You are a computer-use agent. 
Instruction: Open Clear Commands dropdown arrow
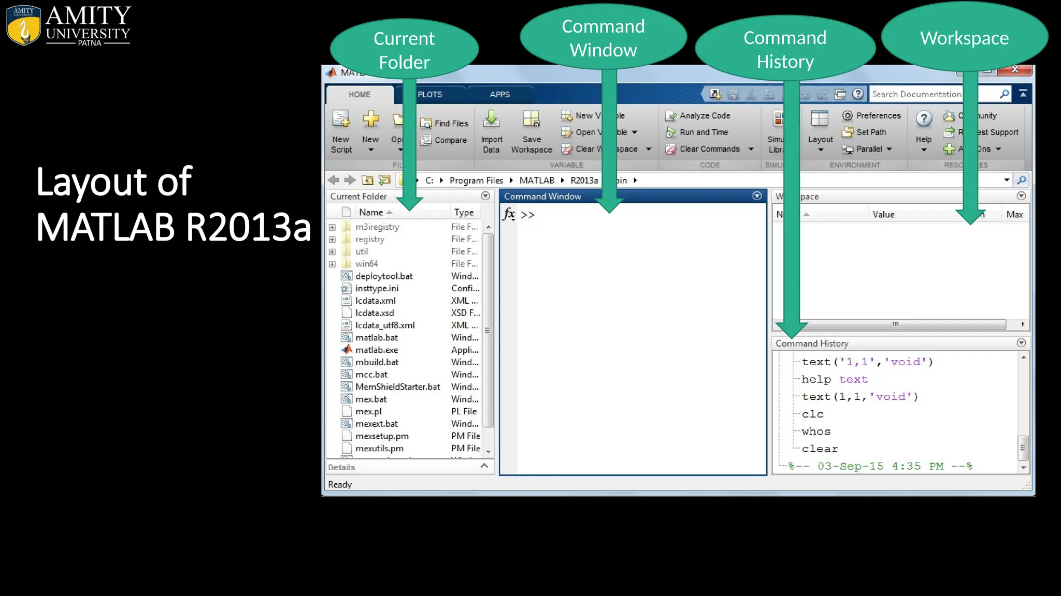pos(751,149)
